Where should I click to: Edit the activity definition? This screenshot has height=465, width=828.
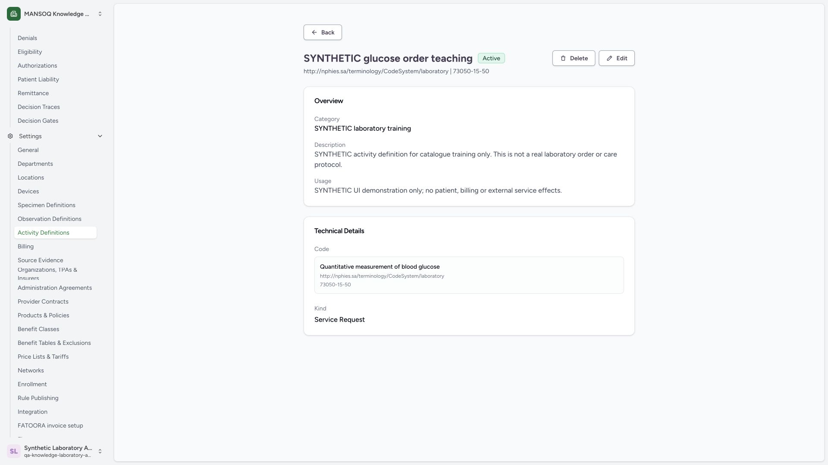point(617,58)
